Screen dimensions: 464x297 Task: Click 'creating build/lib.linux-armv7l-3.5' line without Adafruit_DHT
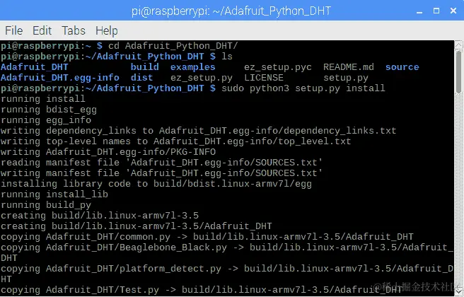coord(100,216)
